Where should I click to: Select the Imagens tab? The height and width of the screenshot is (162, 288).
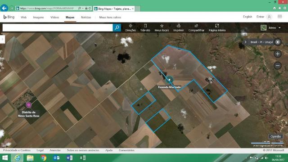[x=38, y=17]
